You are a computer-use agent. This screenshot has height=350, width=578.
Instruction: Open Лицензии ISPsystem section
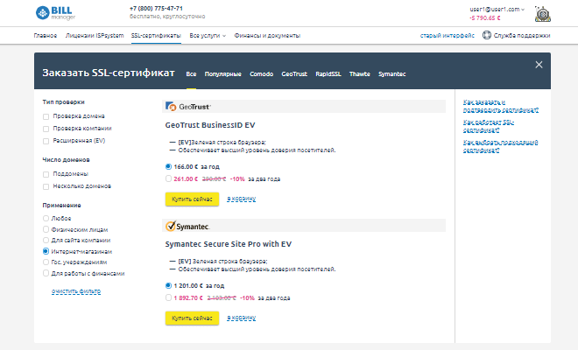click(95, 35)
